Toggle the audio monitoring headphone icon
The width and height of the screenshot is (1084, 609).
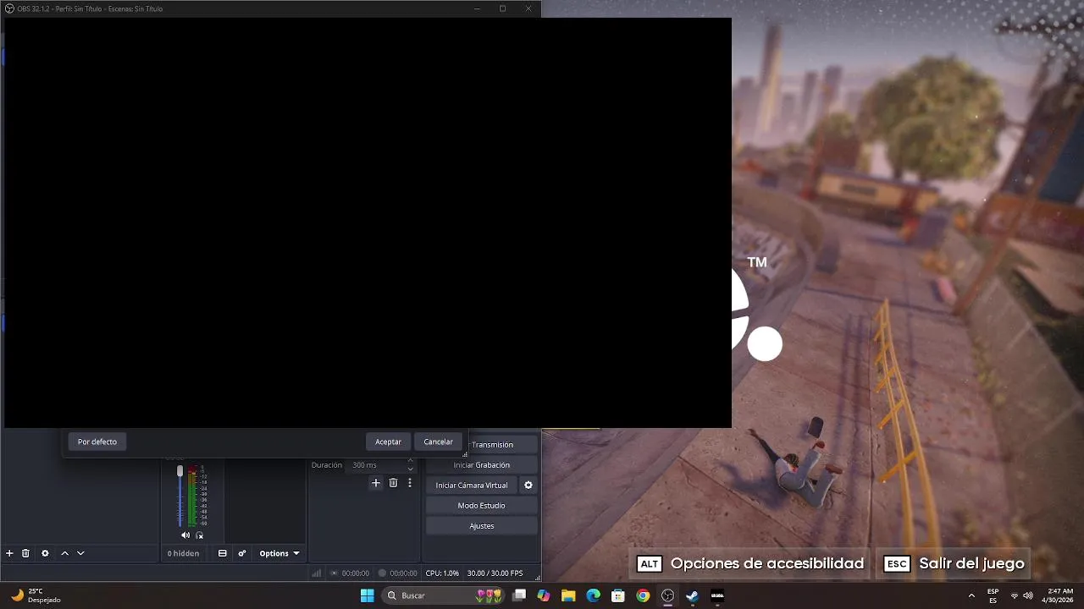pyautogui.click(x=200, y=535)
